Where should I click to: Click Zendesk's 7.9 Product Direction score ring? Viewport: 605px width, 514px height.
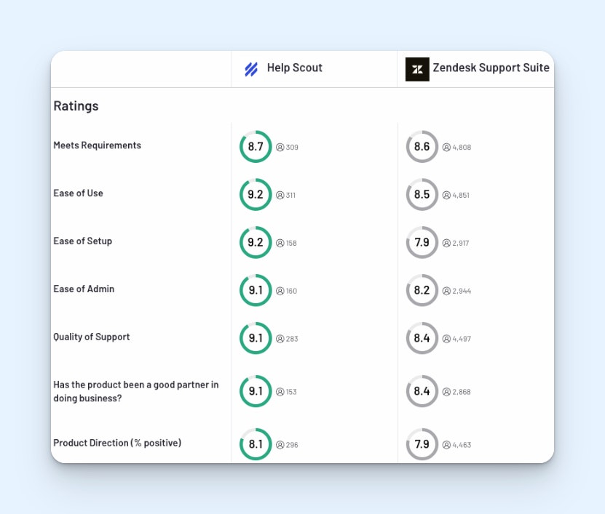tap(422, 444)
